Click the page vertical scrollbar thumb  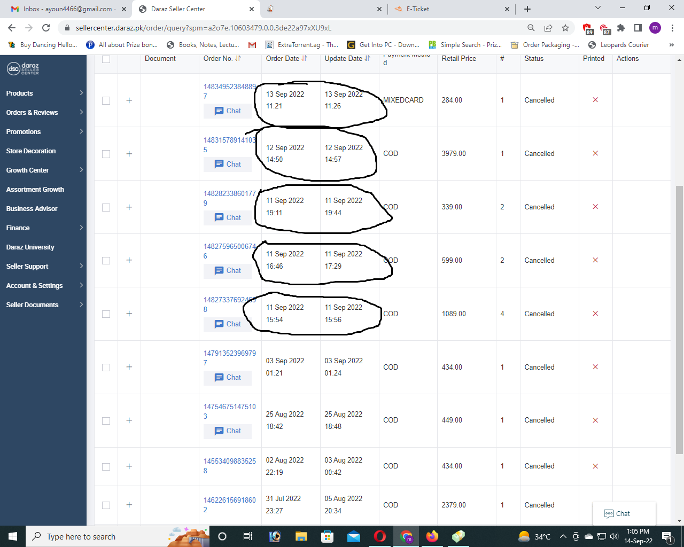[679, 319]
